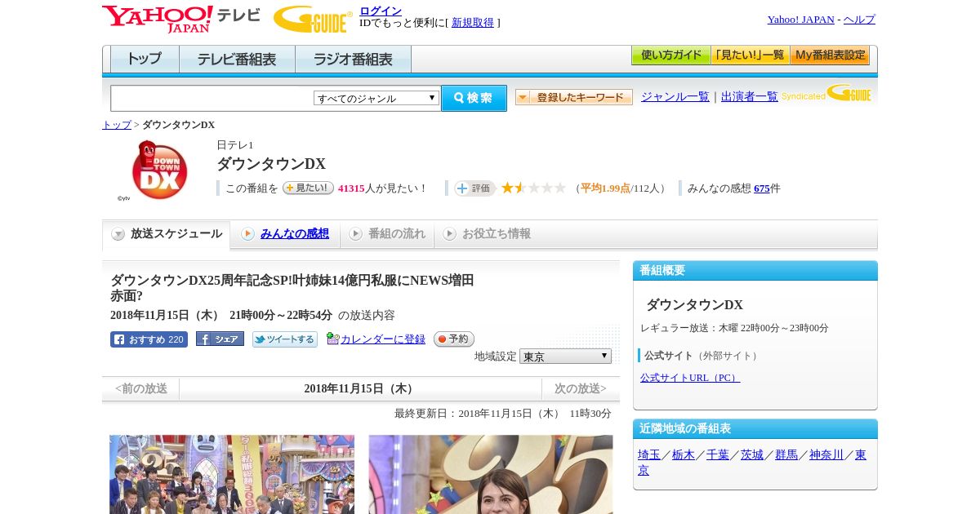
Task: Select the 放送スケジュール tab
Action: (166, 234)
